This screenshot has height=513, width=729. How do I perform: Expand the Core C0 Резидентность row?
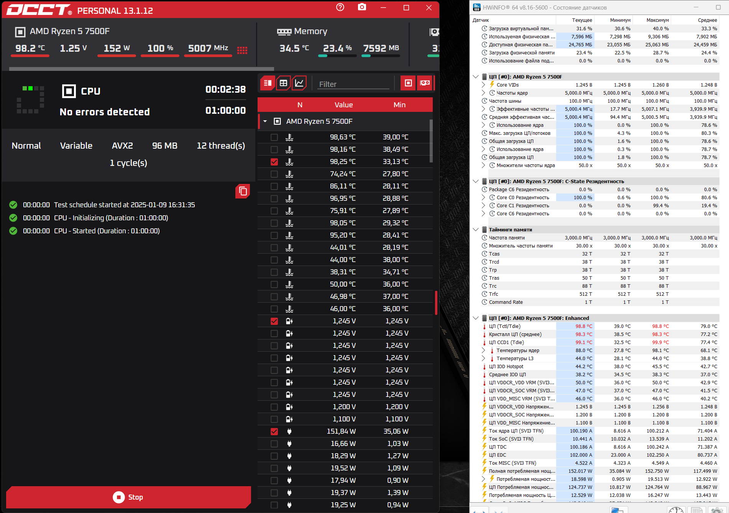483,197
